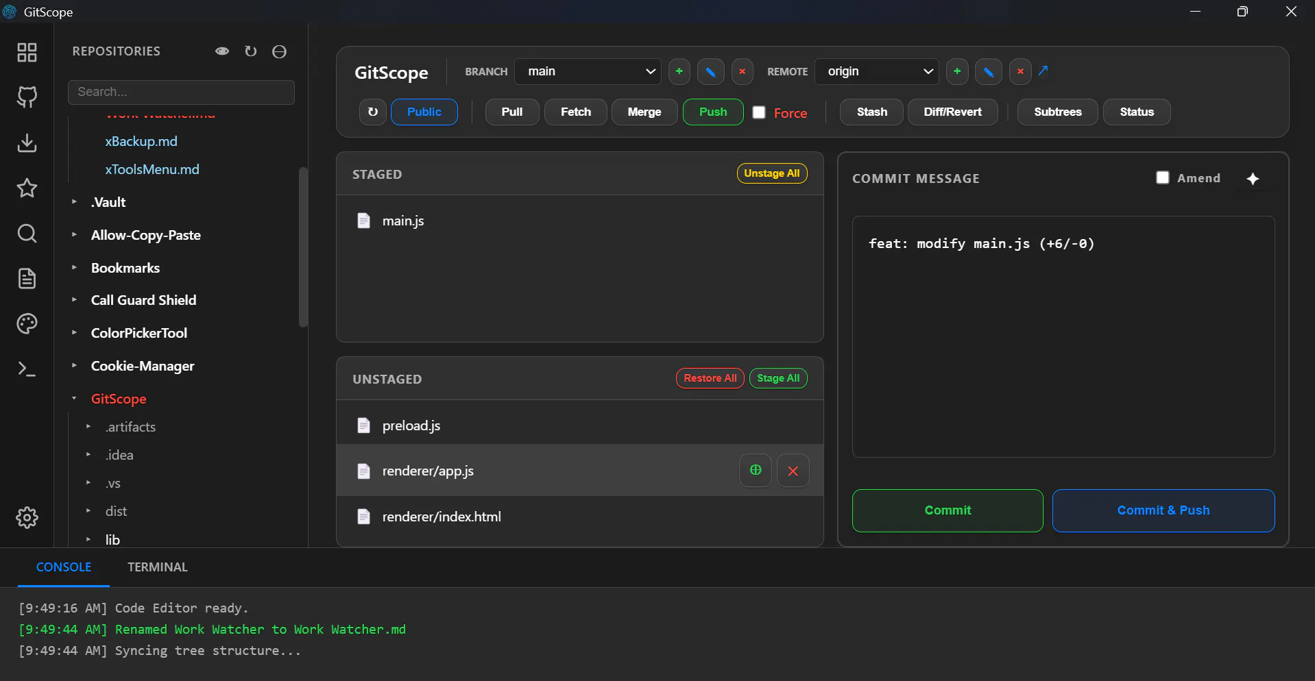The image size is (1315, 681).
Task: Open the remote dropdown showing origin
Action: coord(876,71)
